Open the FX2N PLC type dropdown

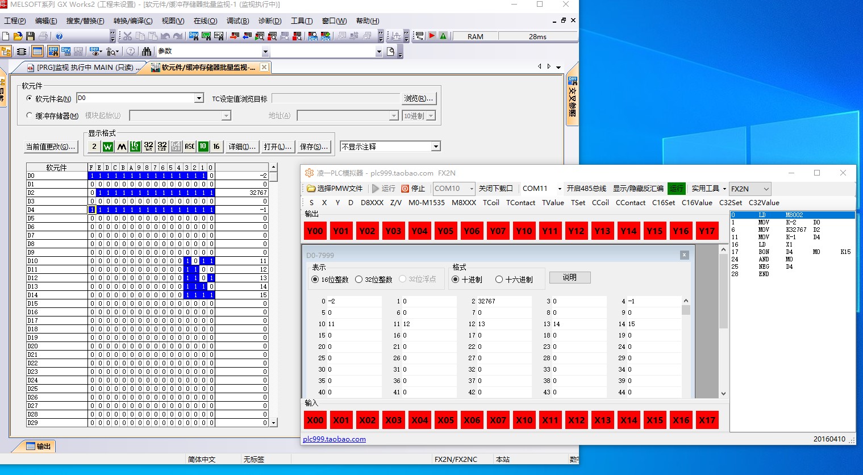tap(766, 189)
